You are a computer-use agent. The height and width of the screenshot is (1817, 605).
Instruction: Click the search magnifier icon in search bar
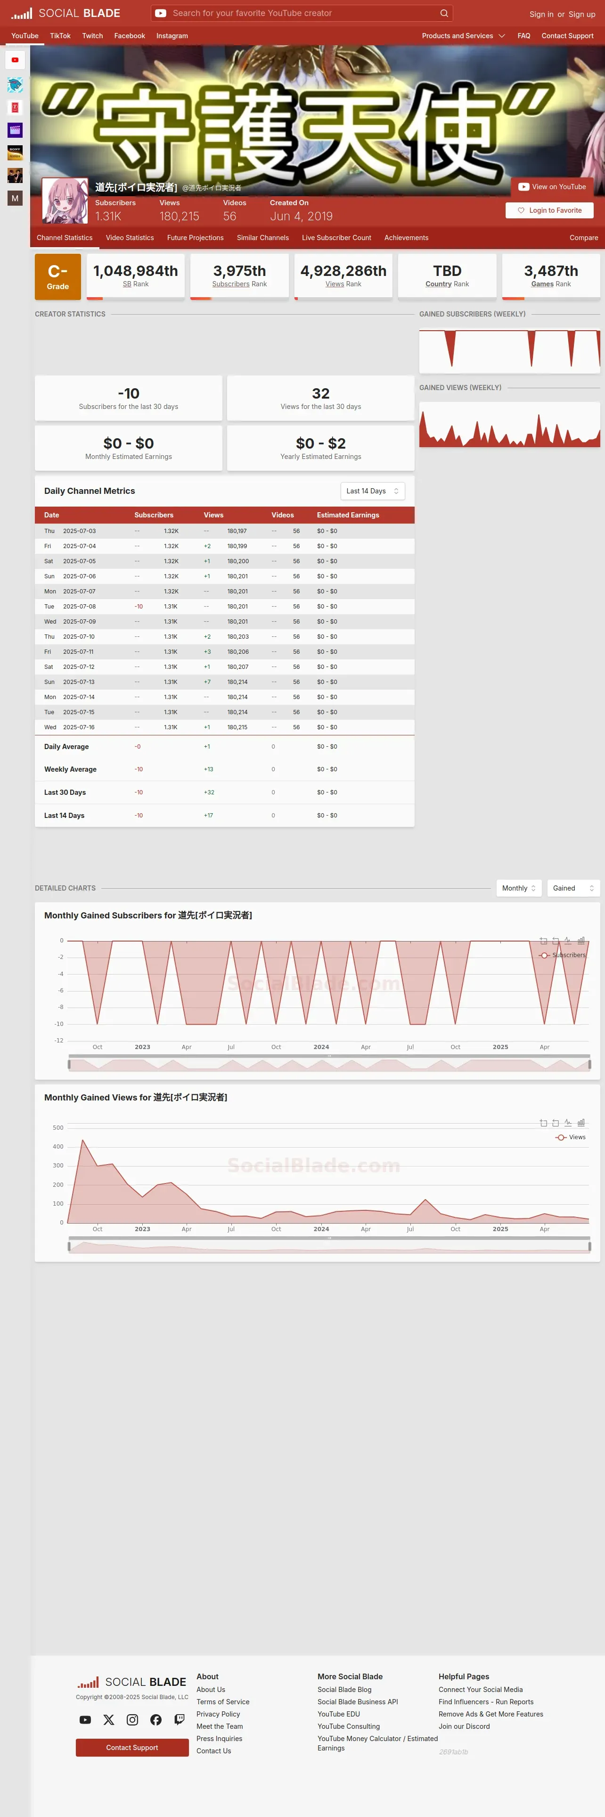[444, 13]
